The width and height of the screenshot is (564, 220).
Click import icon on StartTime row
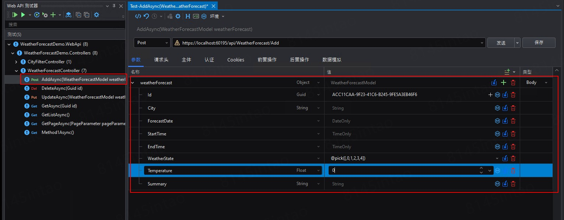[505, 134]
